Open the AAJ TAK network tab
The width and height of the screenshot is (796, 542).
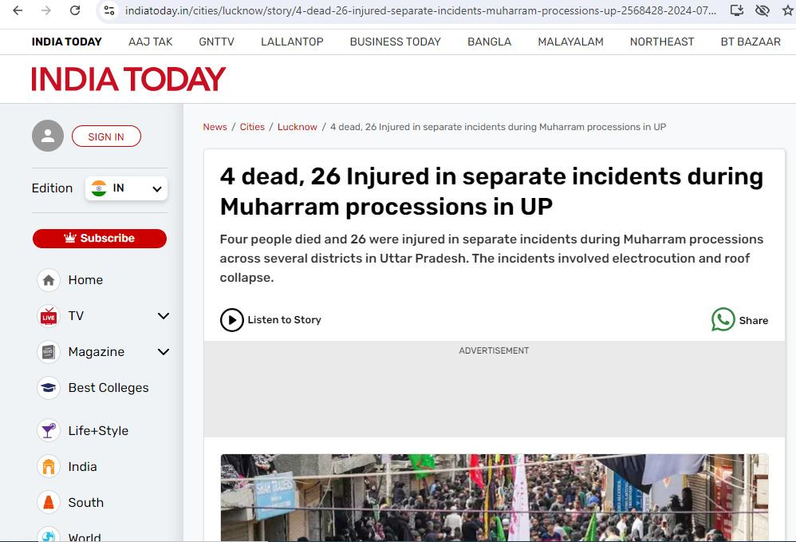(150, 42)
